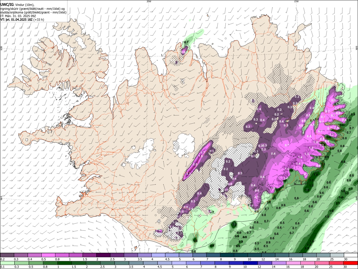Select the 'Vindur (10m)' header text
This screenshot has width=358, height=269.
[x=25, y=5]
